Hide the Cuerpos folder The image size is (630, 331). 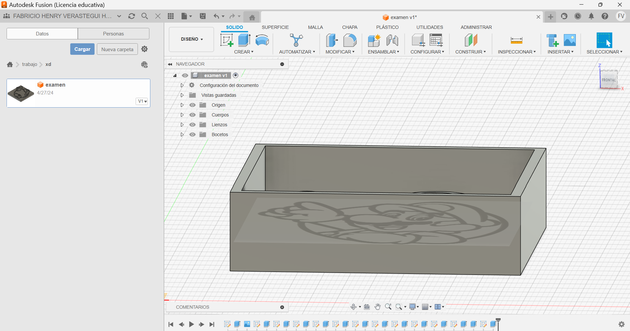point(192,115)
